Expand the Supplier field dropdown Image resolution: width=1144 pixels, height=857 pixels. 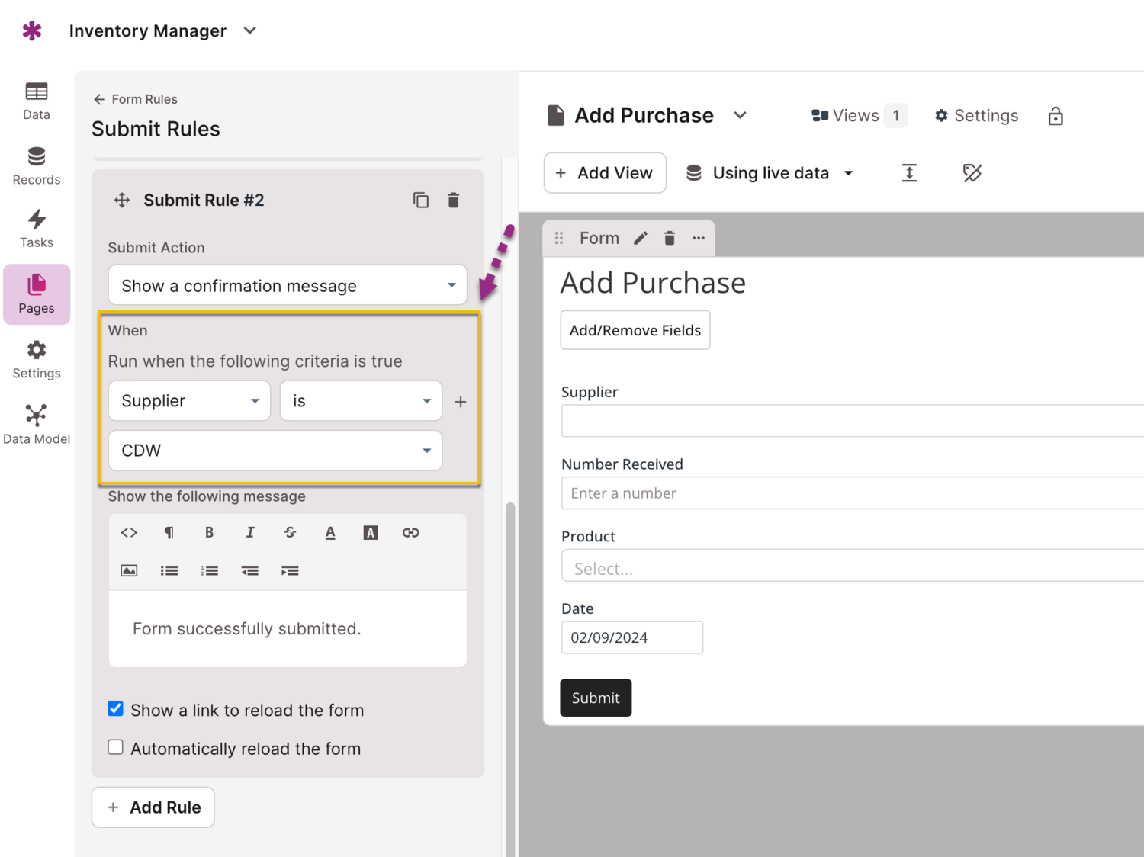[x=190, y=401]
